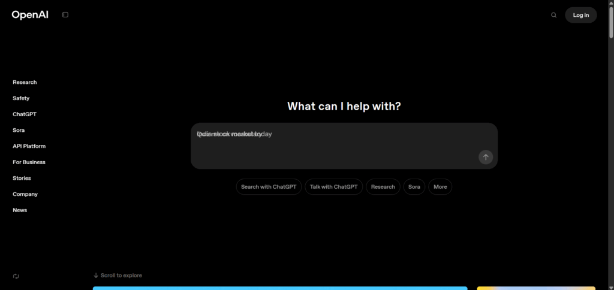Open the Research sidebar item
Image resolution: width=614 pixels, height=290 pixels.
coord(25,82)
